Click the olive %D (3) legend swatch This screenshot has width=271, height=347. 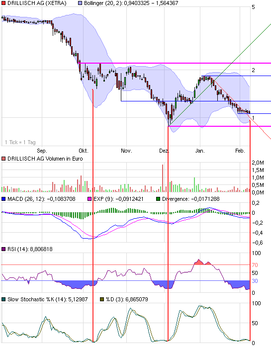102,299
